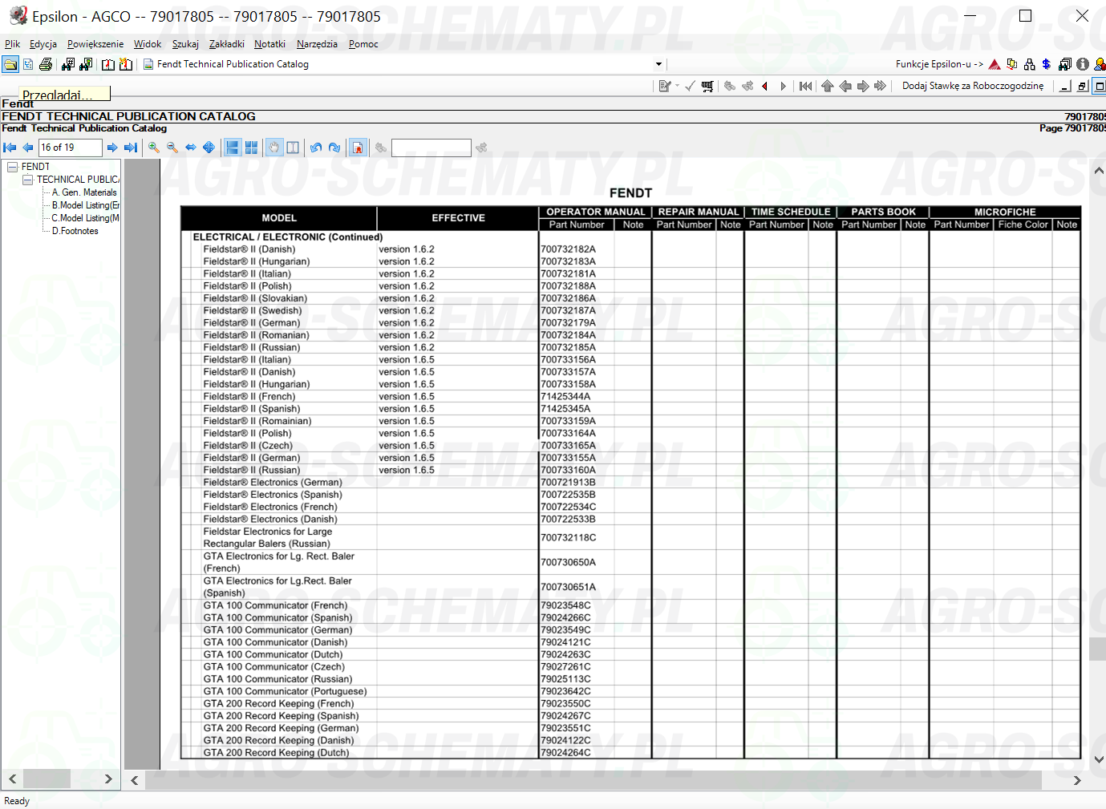The height and width of the screenshot is (809, 1106).
Task: Jump to last page of document
Action: pos(131,148)
